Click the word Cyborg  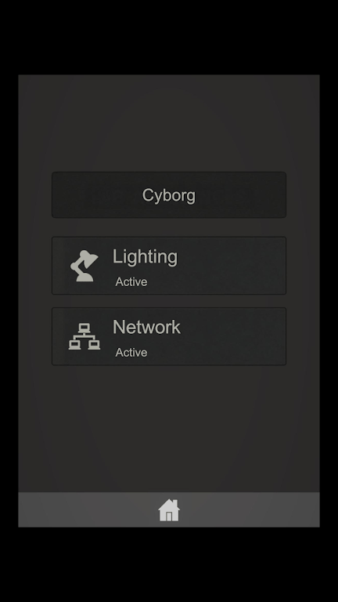169,195
